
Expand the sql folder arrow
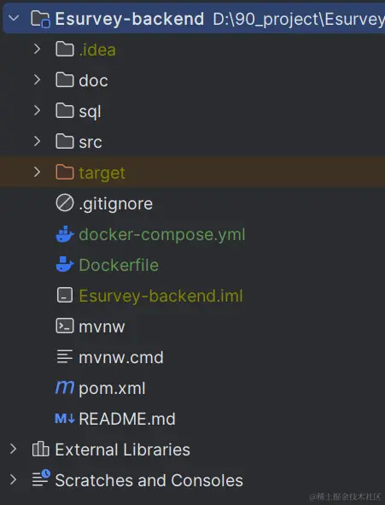tap(37, 110)
